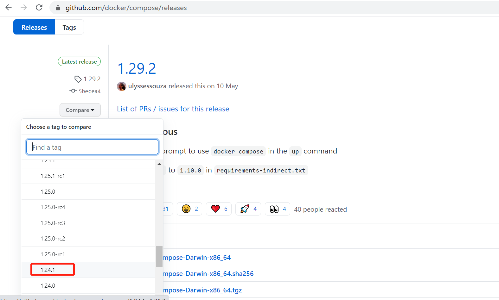This screenshot has width=499, height=300.
Task: Open the 1.29.2 tag link in sidebar
Action: point(92,79)
